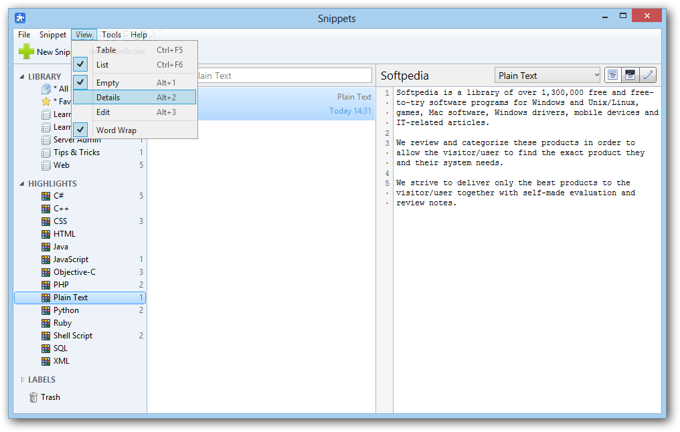Click the Snippets app icon in title bar
This screenshot has height=432, width=680.
[x=20, y=18]
